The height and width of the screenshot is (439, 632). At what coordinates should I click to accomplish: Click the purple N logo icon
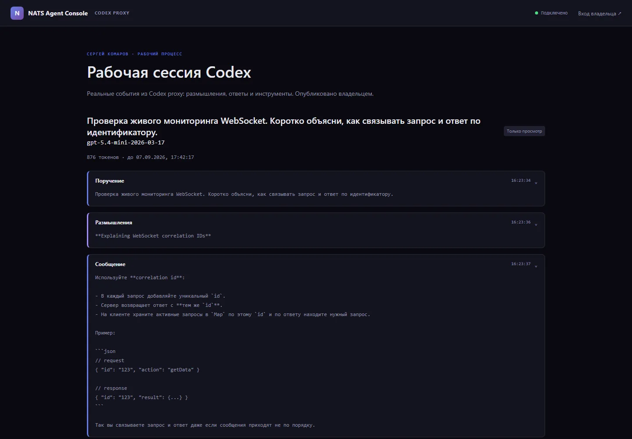point(17,13)
